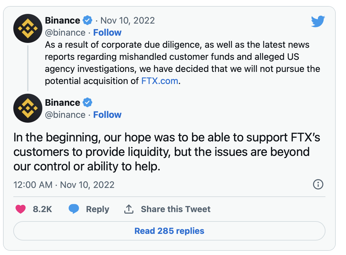The width and height of the screenshot is (346, 255).
Task: Follow Binance from the second tweet
Action: [107, 115]
